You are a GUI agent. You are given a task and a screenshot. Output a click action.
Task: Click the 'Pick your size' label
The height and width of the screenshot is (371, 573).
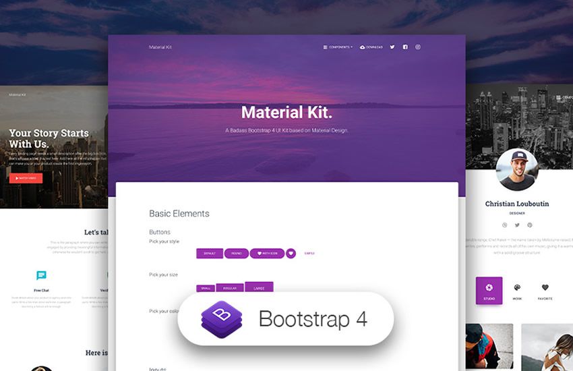163,275
